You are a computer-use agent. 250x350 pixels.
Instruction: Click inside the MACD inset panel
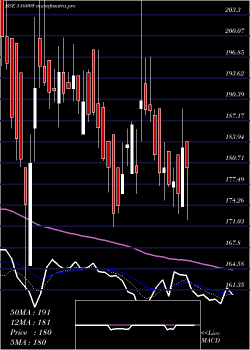pyautogui.click(x=137, y=325)
